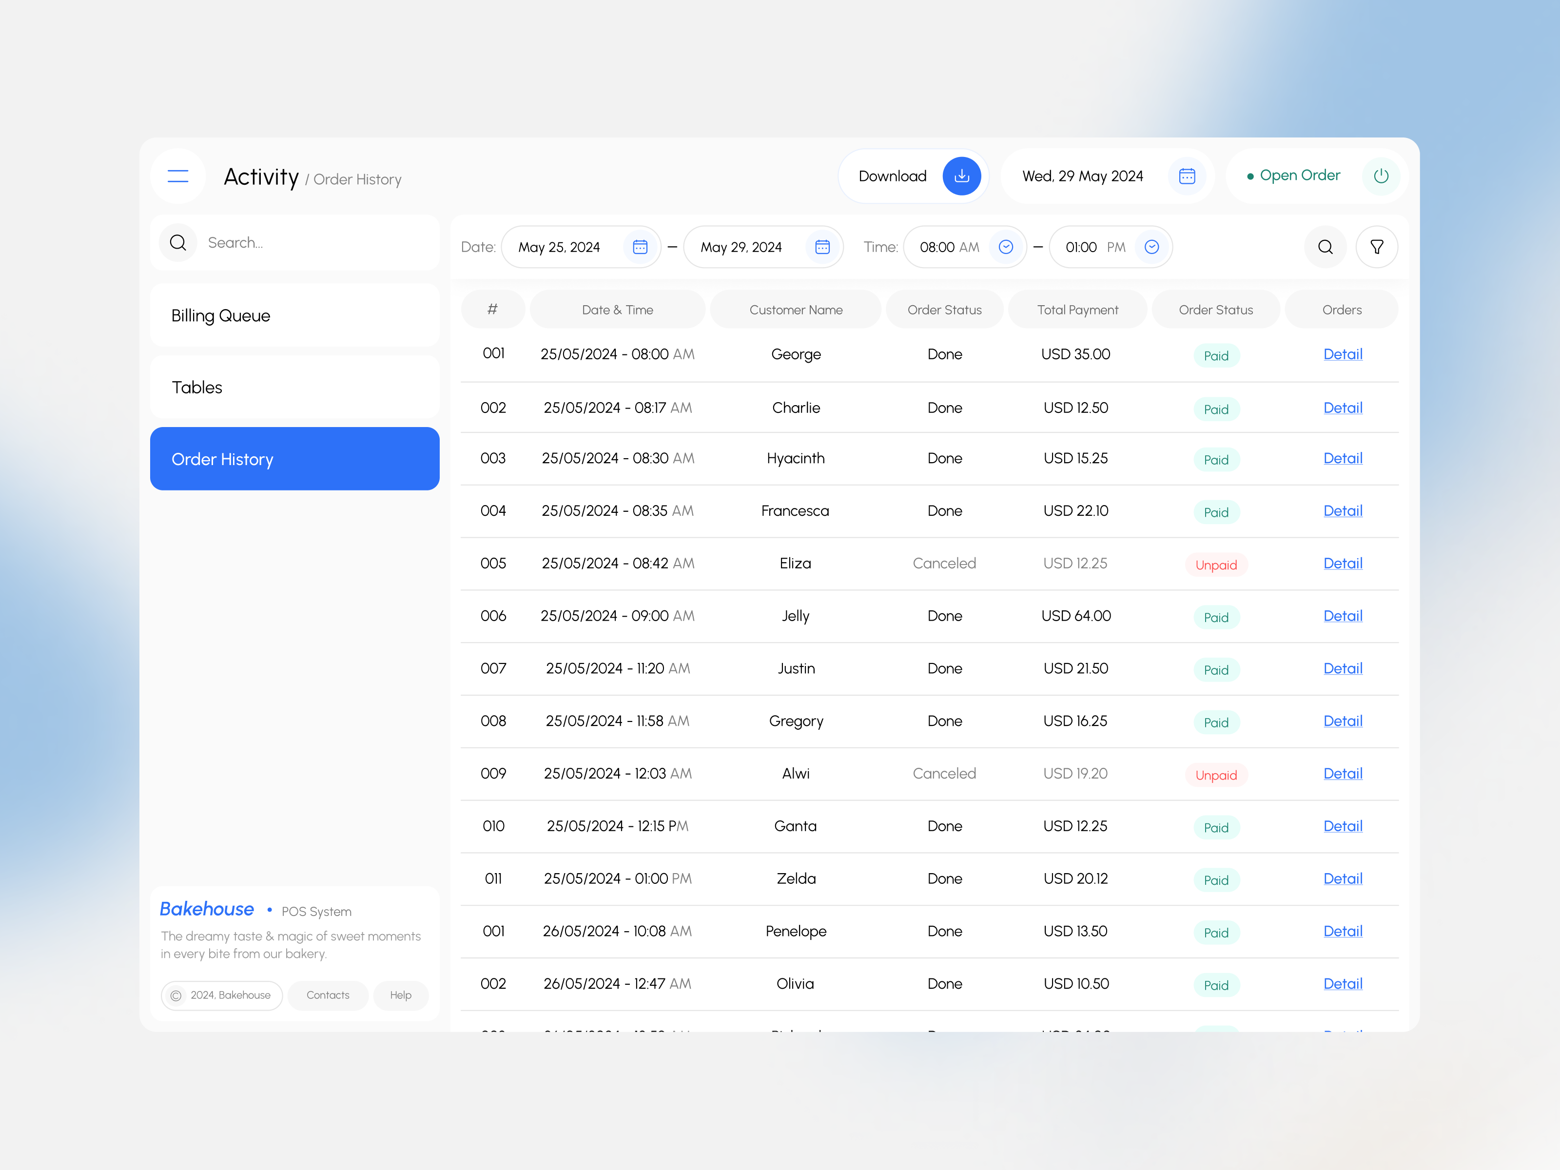Open the start date calendar picker icon
The height and width of the screenshot is (1170, 1560).
[641, 247]
